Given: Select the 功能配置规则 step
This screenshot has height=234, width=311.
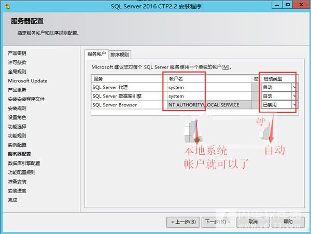Looking at the screenshot, I should click(22, 172).
